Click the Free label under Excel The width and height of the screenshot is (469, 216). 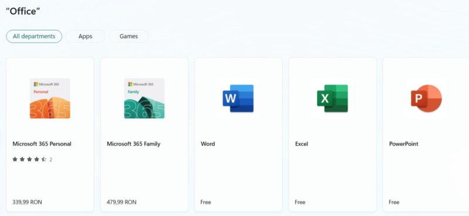point(300,203)
